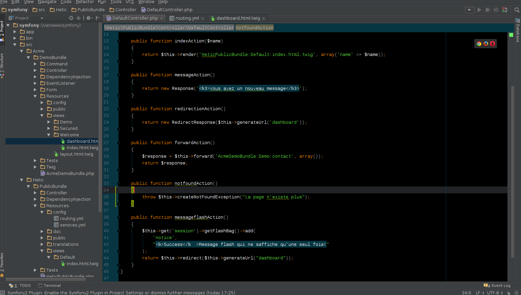Select layout.html.twig in project tree

74,154
